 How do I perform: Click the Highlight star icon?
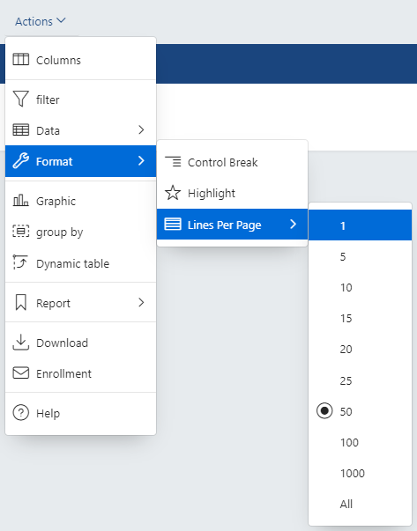pyautogui.click(x=173, y=193)
